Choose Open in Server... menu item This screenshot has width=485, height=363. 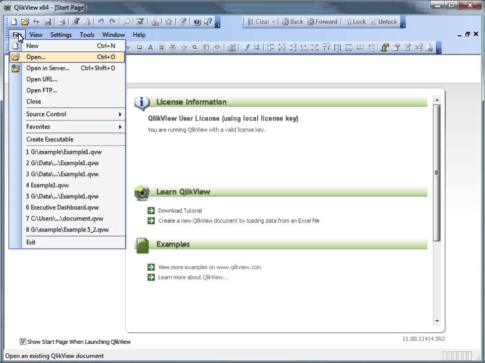coord(68,68)
